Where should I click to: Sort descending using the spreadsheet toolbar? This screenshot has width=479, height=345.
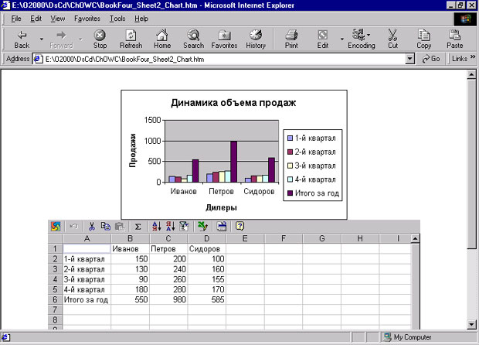pyautogui.click(x=169, y=227)
